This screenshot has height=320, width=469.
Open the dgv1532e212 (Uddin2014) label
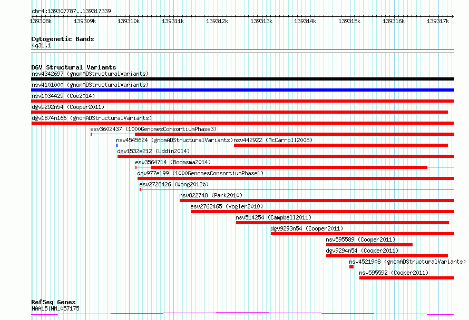153,151
